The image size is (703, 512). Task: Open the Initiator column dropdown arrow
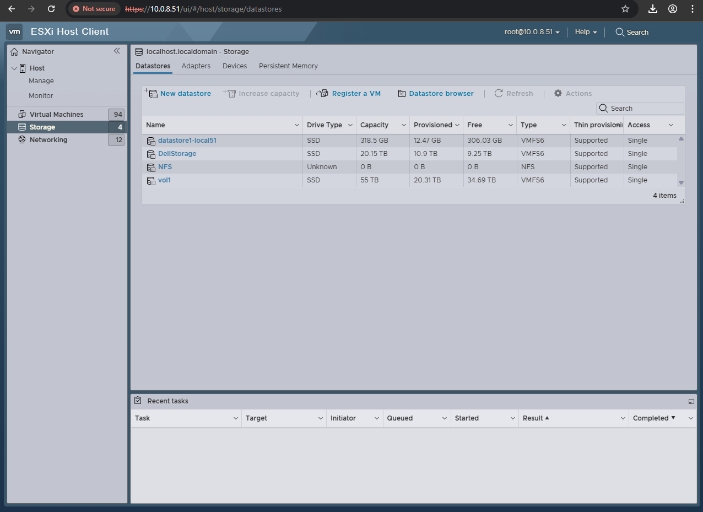tap(377, 418)
